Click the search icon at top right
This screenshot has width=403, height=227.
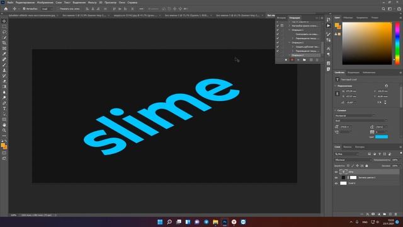[x=383, y=9]
